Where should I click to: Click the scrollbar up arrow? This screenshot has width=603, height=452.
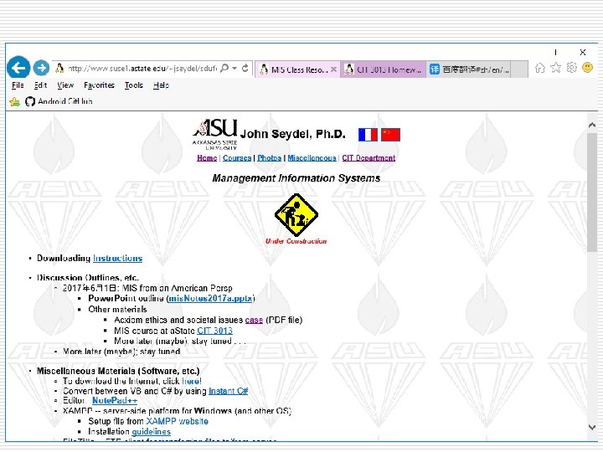click(x=592, y=125)
